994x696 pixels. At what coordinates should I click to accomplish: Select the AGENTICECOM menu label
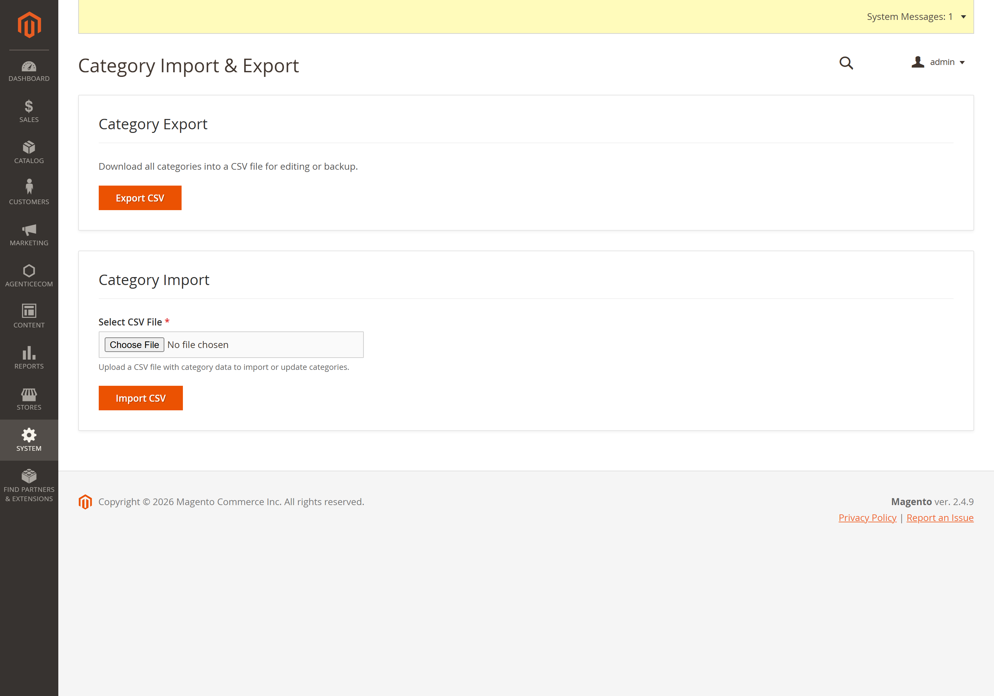(29, 284)
